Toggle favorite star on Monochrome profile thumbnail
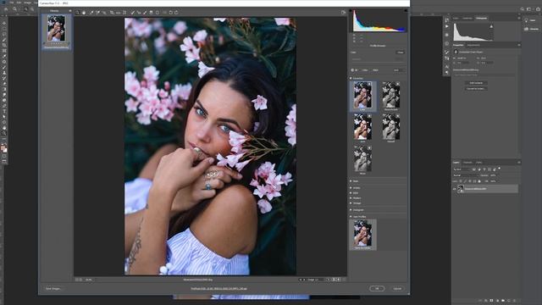 click(x=397, y=84)
